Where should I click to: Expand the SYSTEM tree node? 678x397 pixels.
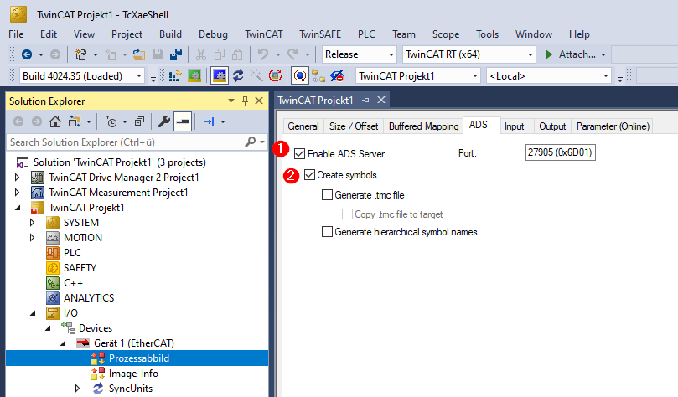(x=34, y=223)
